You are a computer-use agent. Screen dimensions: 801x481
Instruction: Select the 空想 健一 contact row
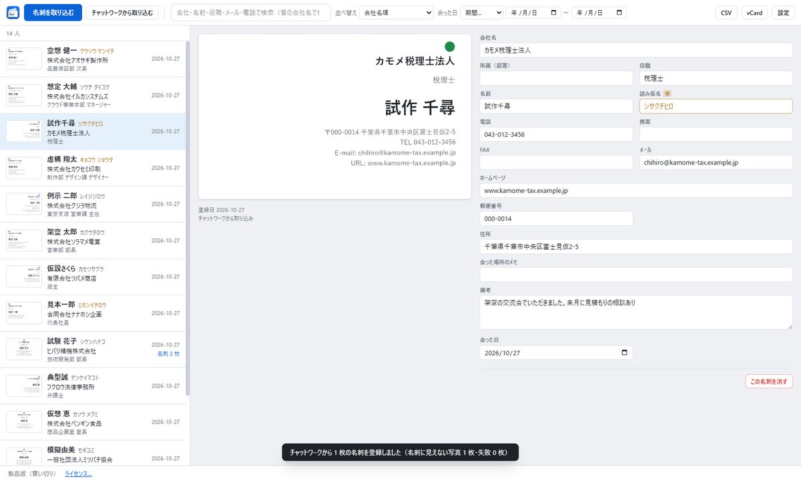[93, 59]
